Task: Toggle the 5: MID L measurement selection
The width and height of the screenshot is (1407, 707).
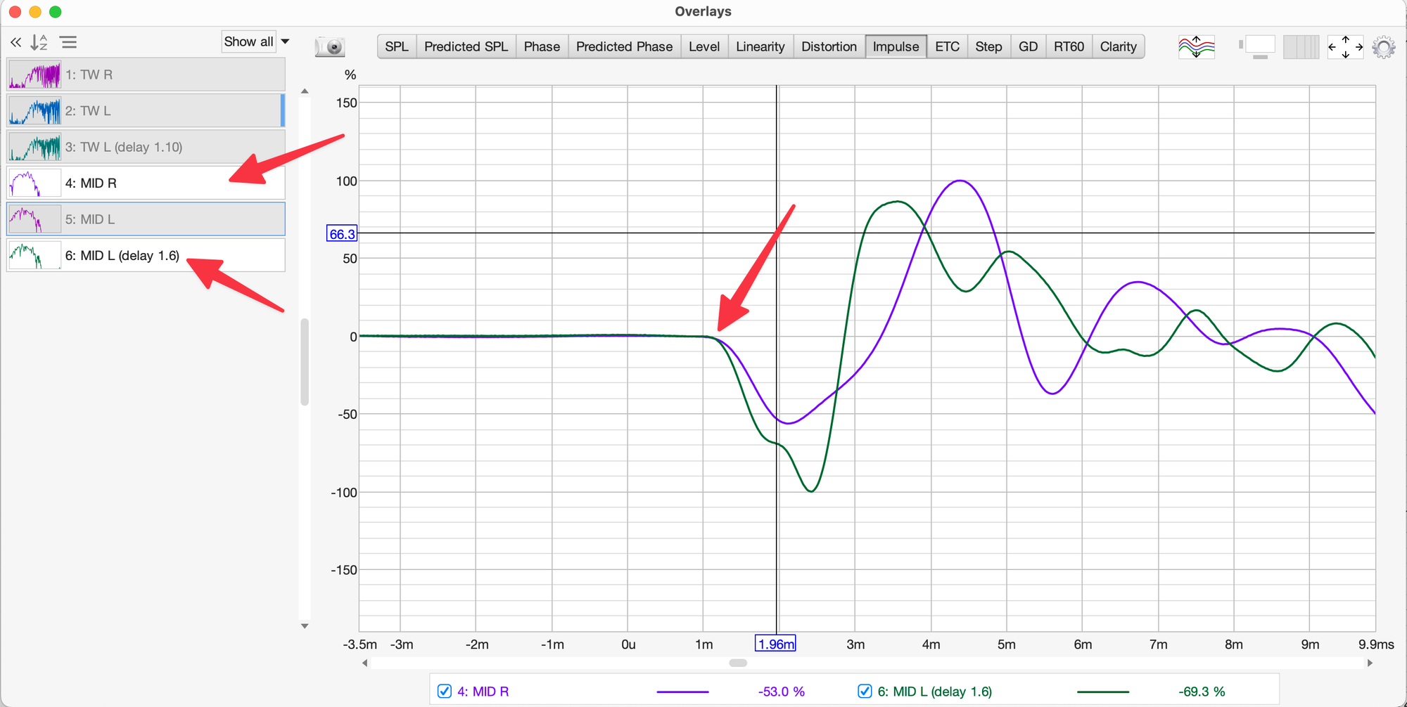Action: pyautogui.click(x=146, y=219)
